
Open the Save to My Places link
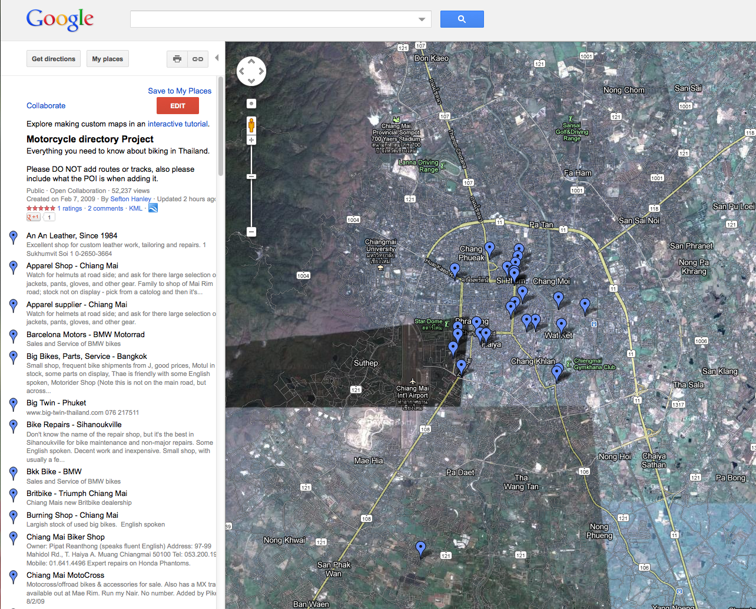click(x=180, y=91)
